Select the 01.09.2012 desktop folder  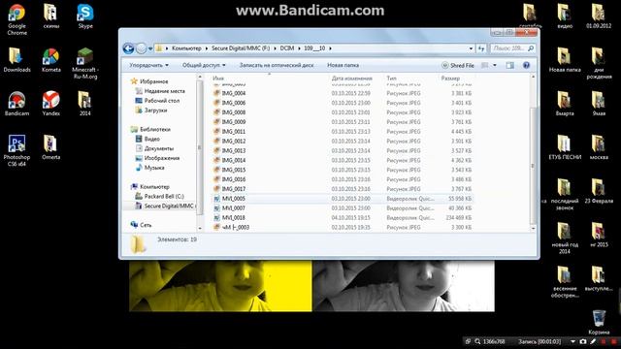click(x=599, y=16)
